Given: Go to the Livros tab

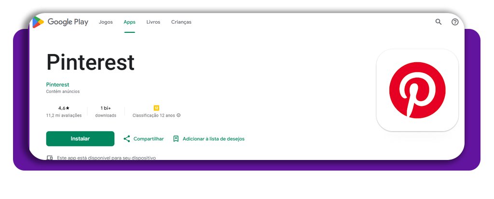Looking at the screenshot, I should pyautogui.click(x=153, y=22).
